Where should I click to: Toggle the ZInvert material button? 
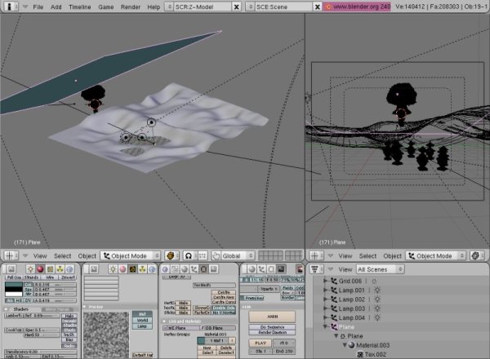pyautogui.click(x=68, y=277)
